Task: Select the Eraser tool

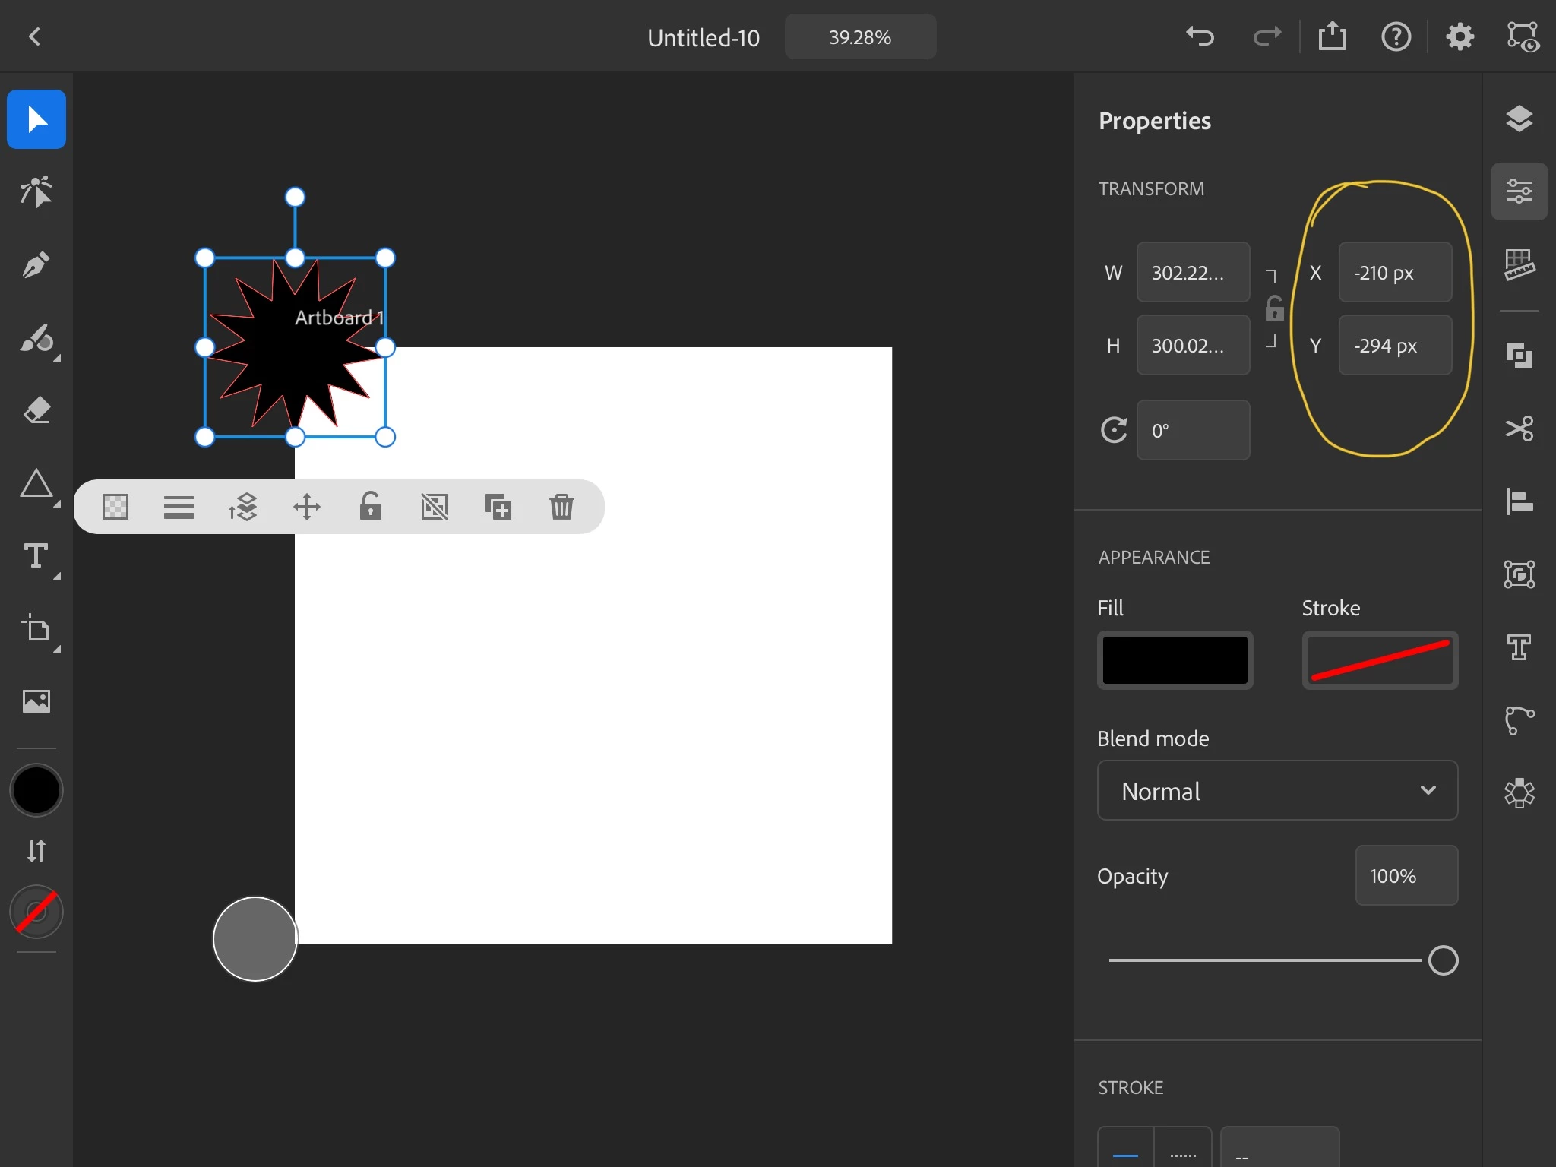Action: point(36,411)
